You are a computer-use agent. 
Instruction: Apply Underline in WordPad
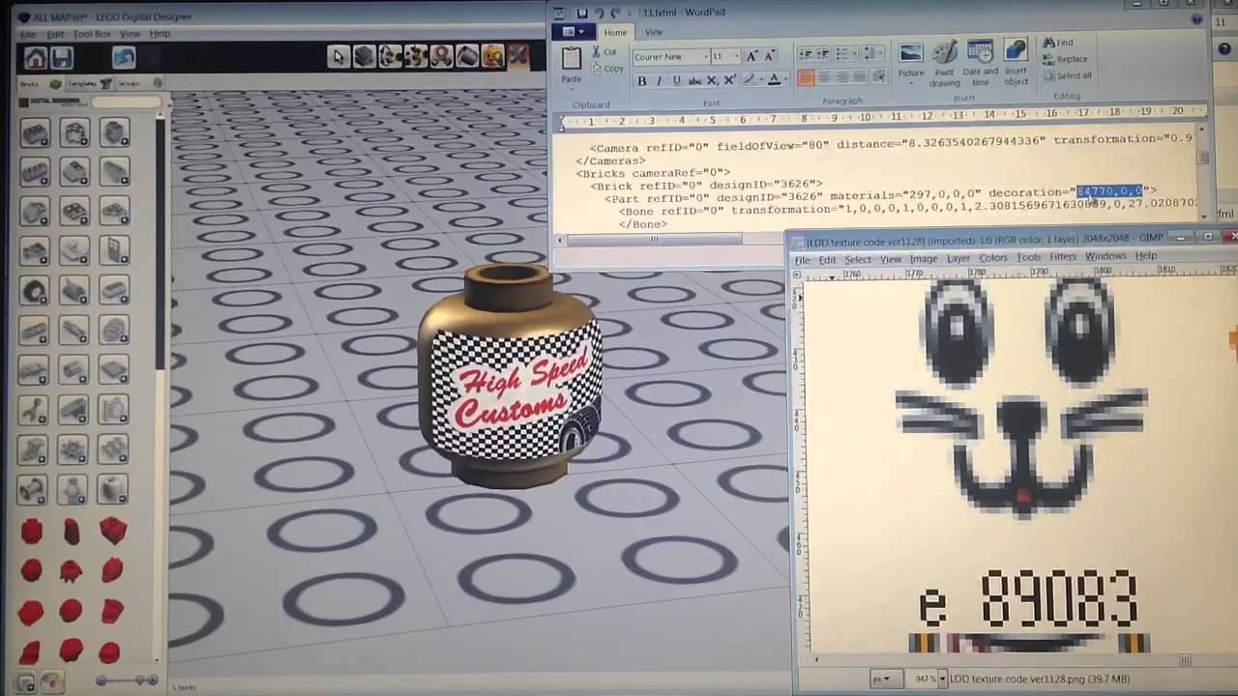(676, 81)
